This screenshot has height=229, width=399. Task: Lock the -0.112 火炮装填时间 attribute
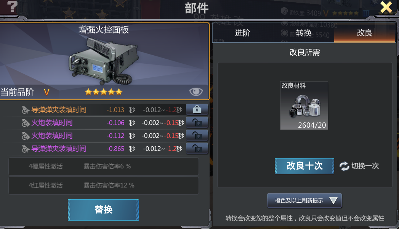tap(197, 136)
